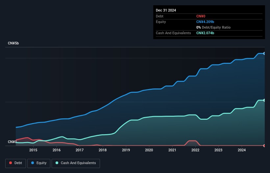Select the 2016 x-axis label
Viewport: 270px width, 173px height.
(57, 150)
